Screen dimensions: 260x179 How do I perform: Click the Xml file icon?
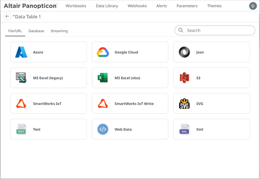coord(184,130)
